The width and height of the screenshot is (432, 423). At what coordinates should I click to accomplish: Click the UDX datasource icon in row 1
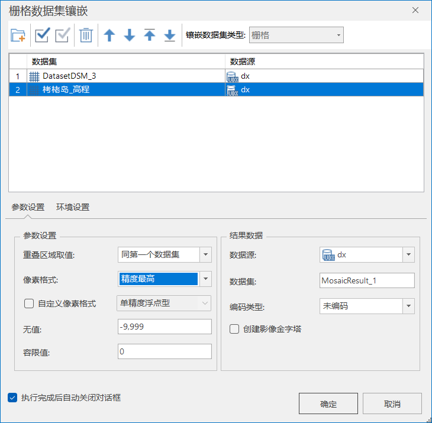pos(232,76)
